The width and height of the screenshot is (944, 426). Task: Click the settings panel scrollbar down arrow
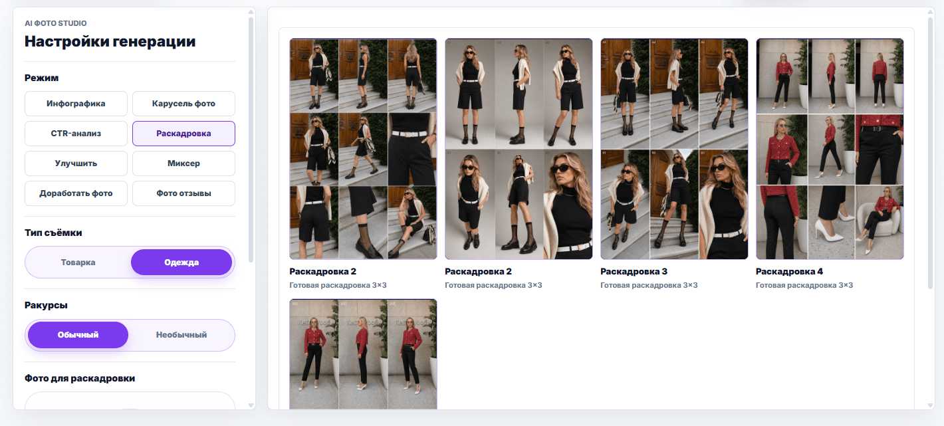point(251,405)
